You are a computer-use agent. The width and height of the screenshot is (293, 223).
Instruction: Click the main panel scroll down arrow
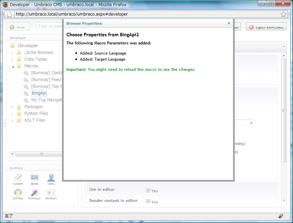click(284, 200)
